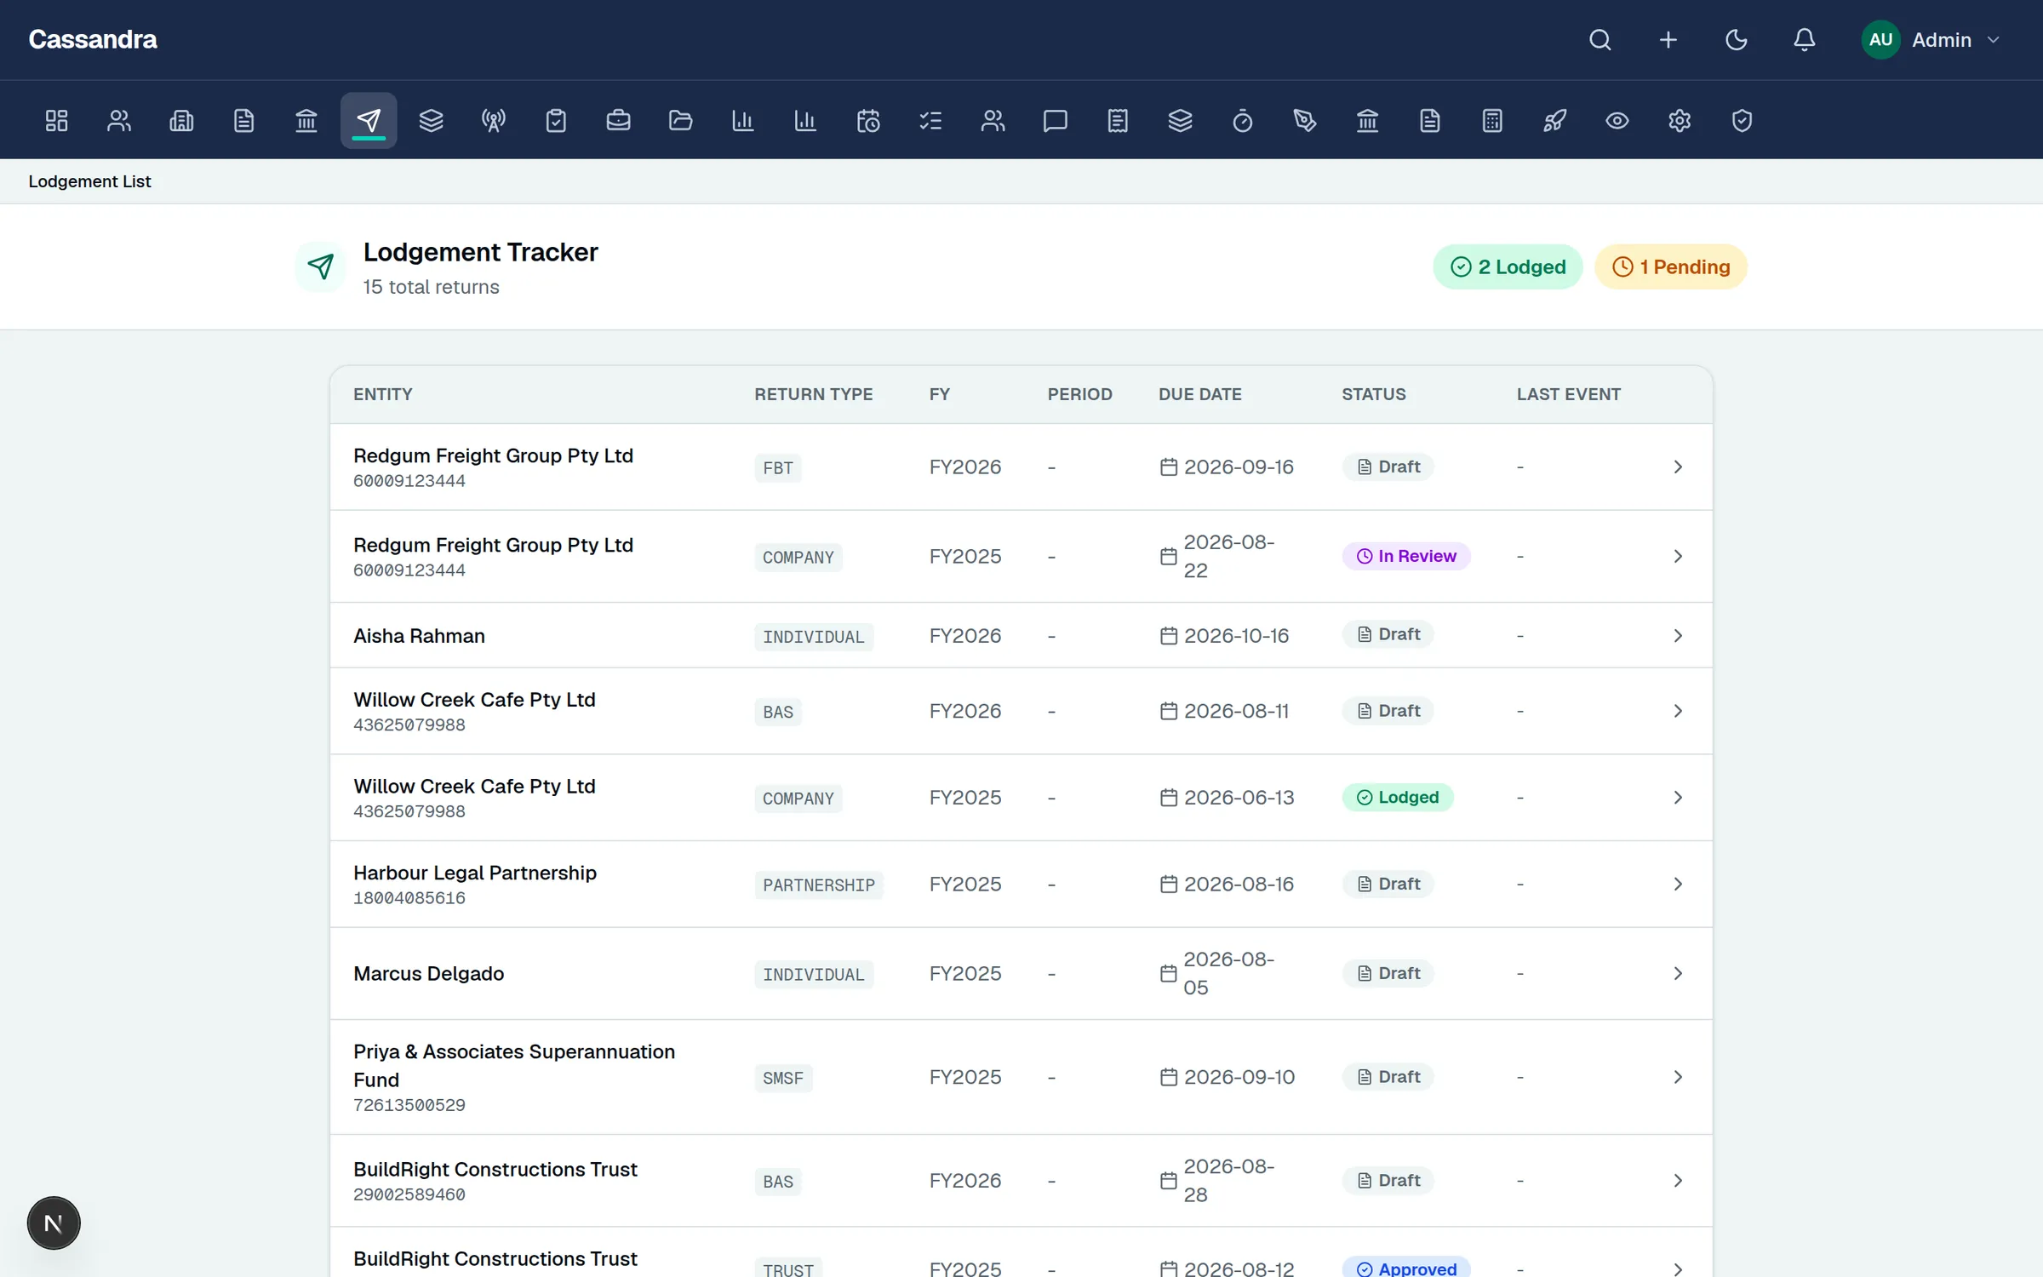Screen dimensions: 2043x1277
Task: Open the calculator icon in navigation
Action: [1492, 121]
